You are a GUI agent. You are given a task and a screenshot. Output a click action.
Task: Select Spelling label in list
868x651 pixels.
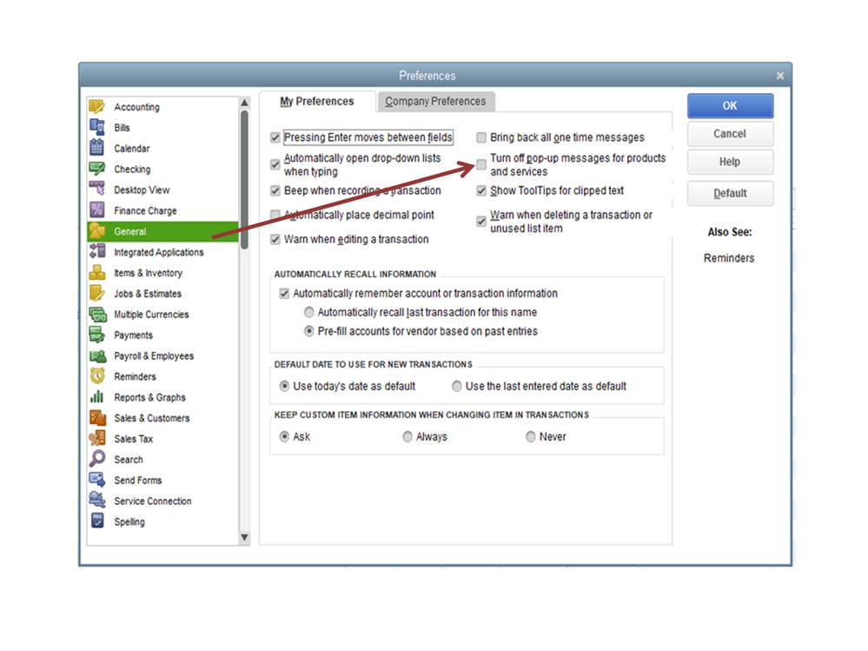pyautogui.click(x=129, y=522)
